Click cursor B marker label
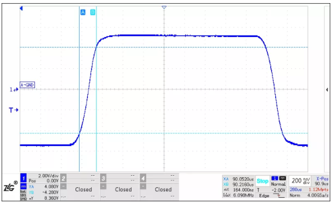 click(93, 12)
